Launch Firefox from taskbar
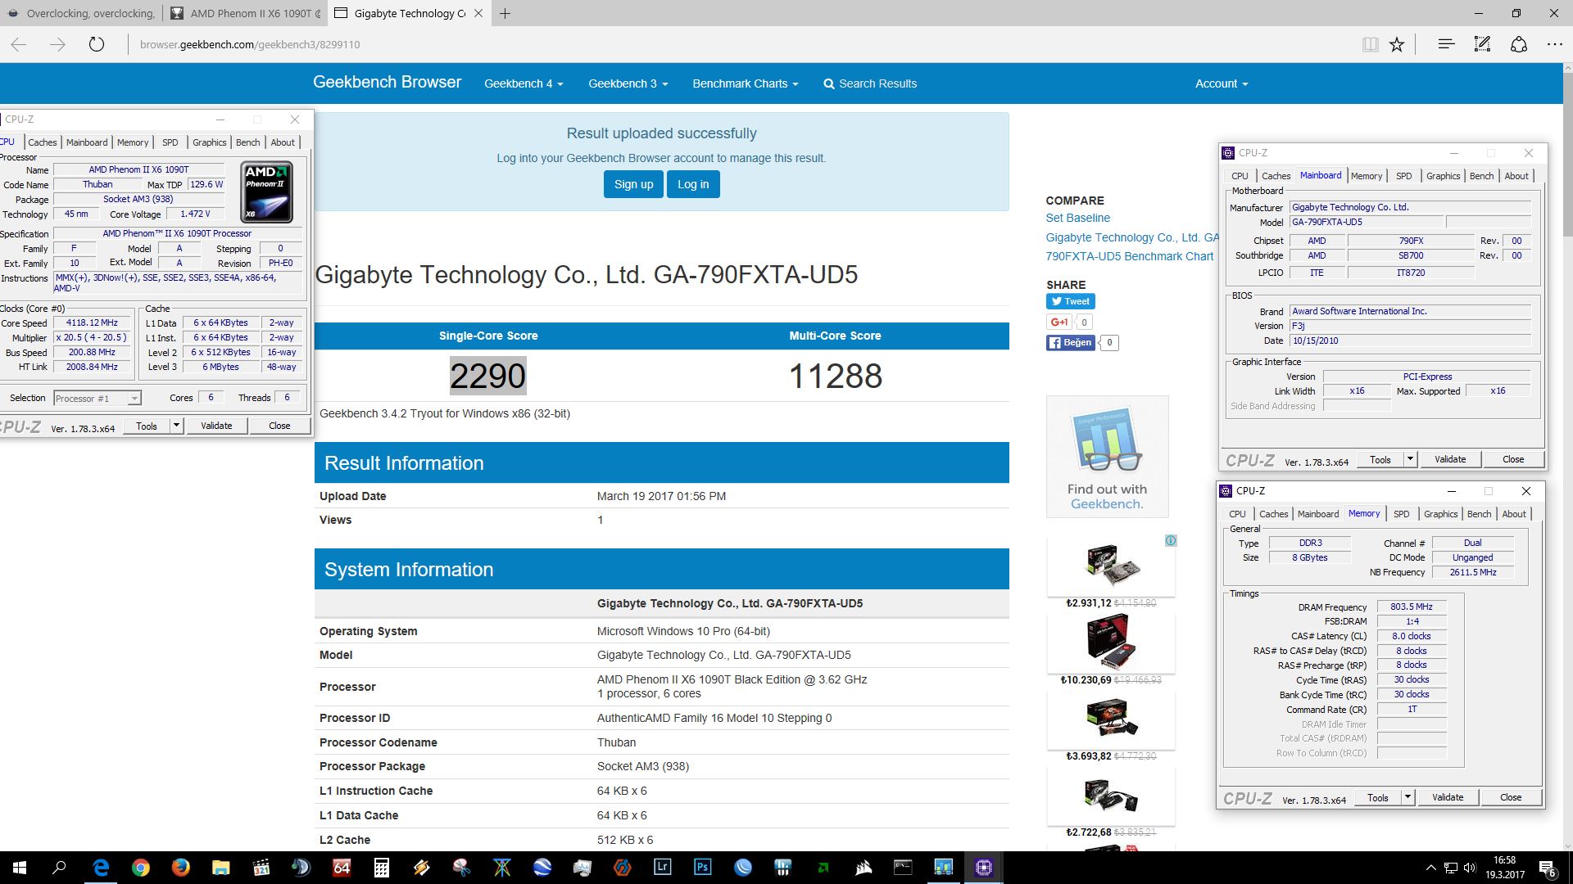 [180, 868]
